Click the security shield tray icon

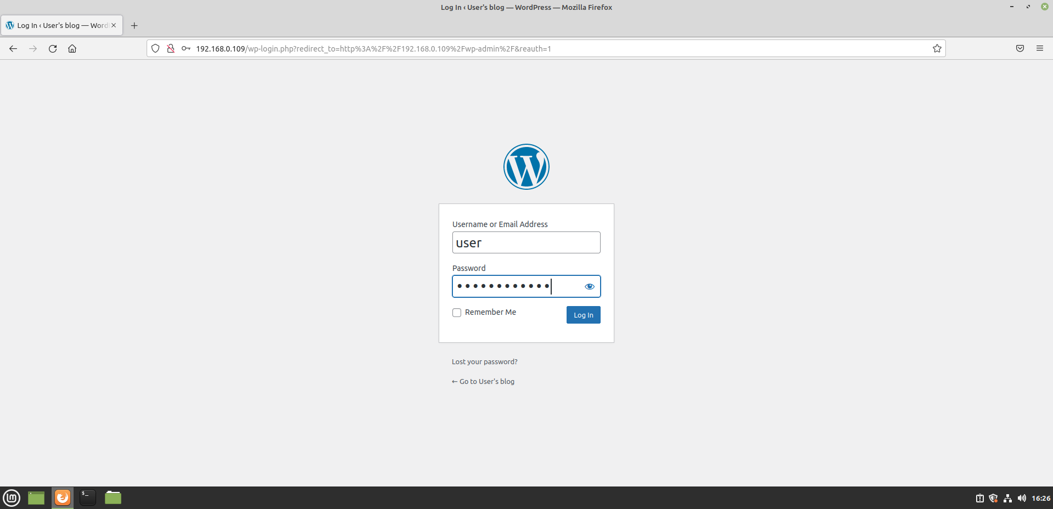[x=993, y=499]
